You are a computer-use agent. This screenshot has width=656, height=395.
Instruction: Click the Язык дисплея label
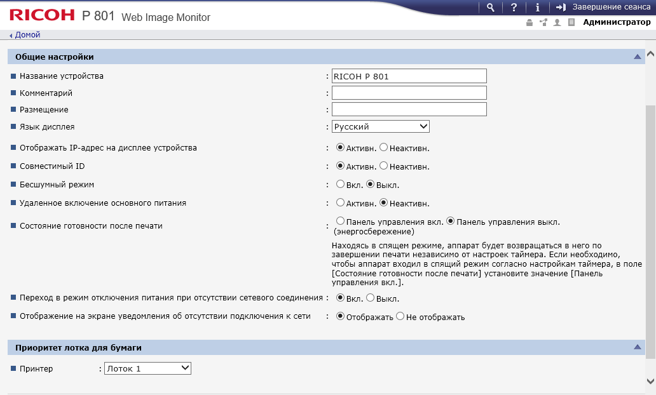(x=47, y=126)
